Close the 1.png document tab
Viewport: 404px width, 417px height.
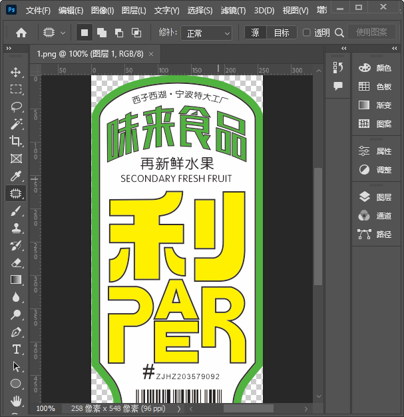151,54
